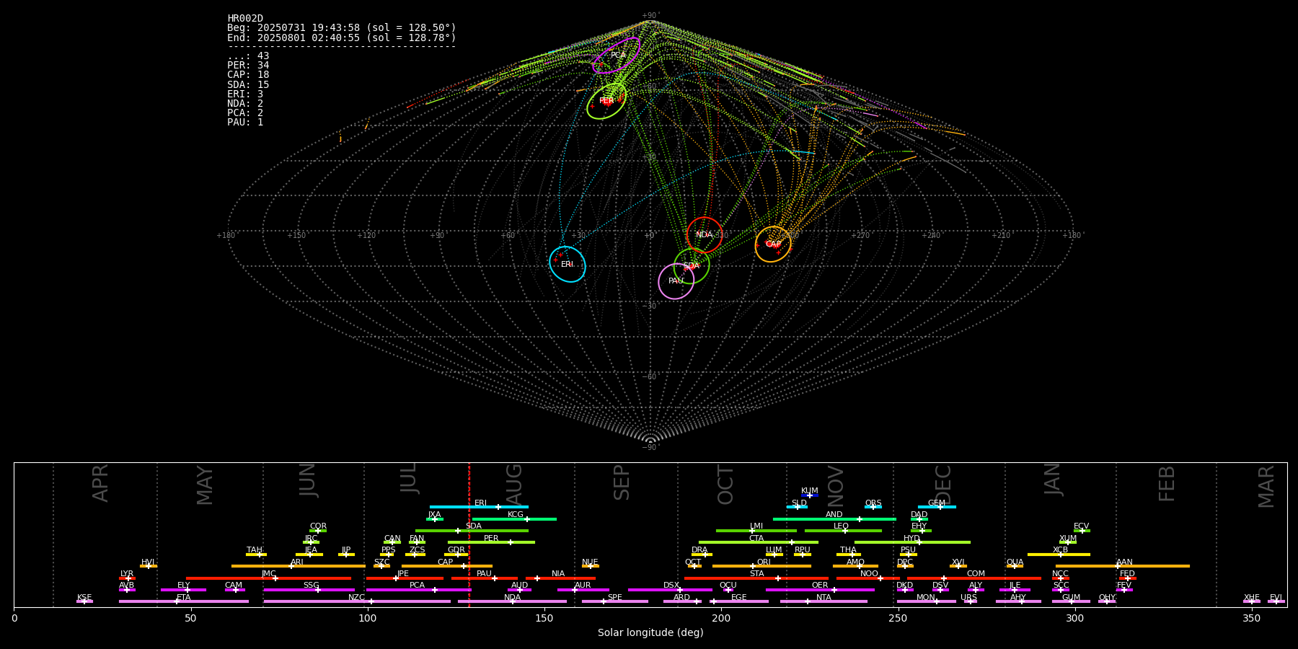
Task: Click the SSG magenta bar on timeline
Action: coord(309,590)
